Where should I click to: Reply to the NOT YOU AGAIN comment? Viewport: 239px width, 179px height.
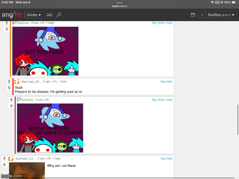[169, 23]
